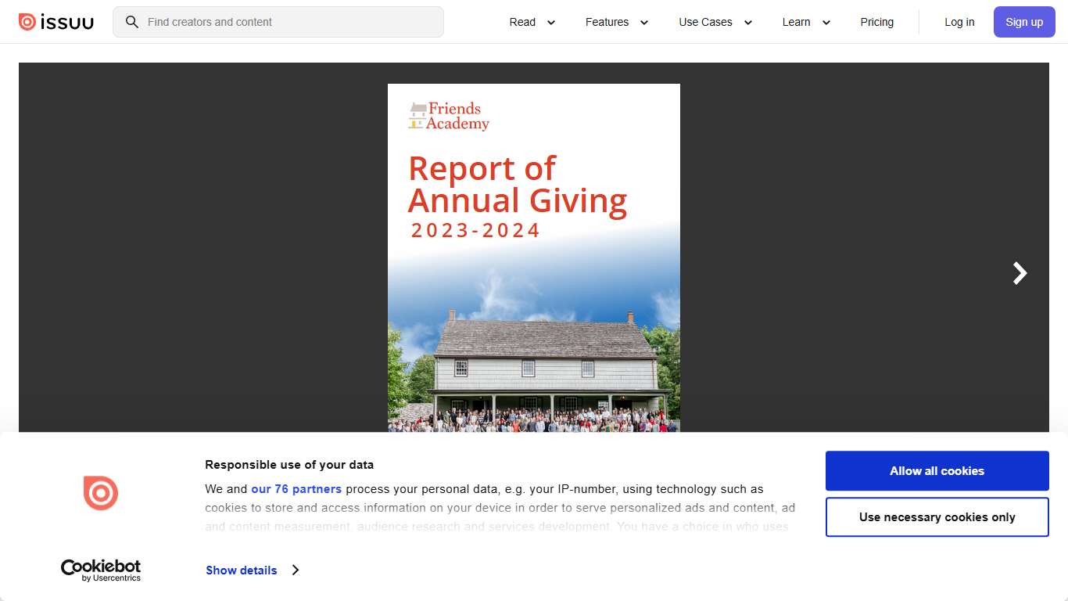Click the search magnifier icon

(132, 22)
